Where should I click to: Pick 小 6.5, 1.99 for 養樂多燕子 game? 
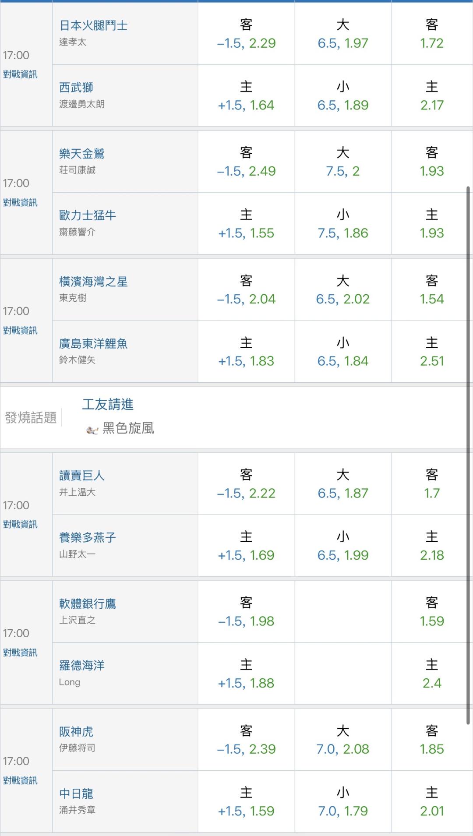343,546
